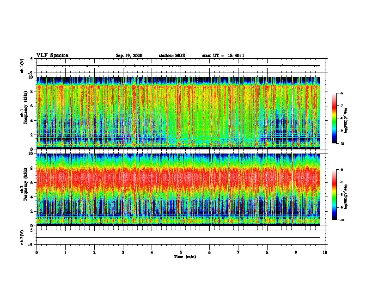Click the 'ch.1(V)' axis label
Viewport: 366px width, 283px height.
coord(22,66)
